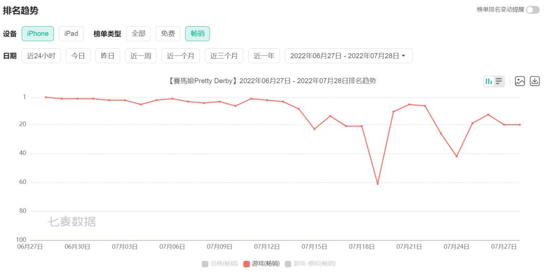Image resolution: width=544 pixels, height=275 pixels.
Task: Download chart data icon
Action: 534,81
